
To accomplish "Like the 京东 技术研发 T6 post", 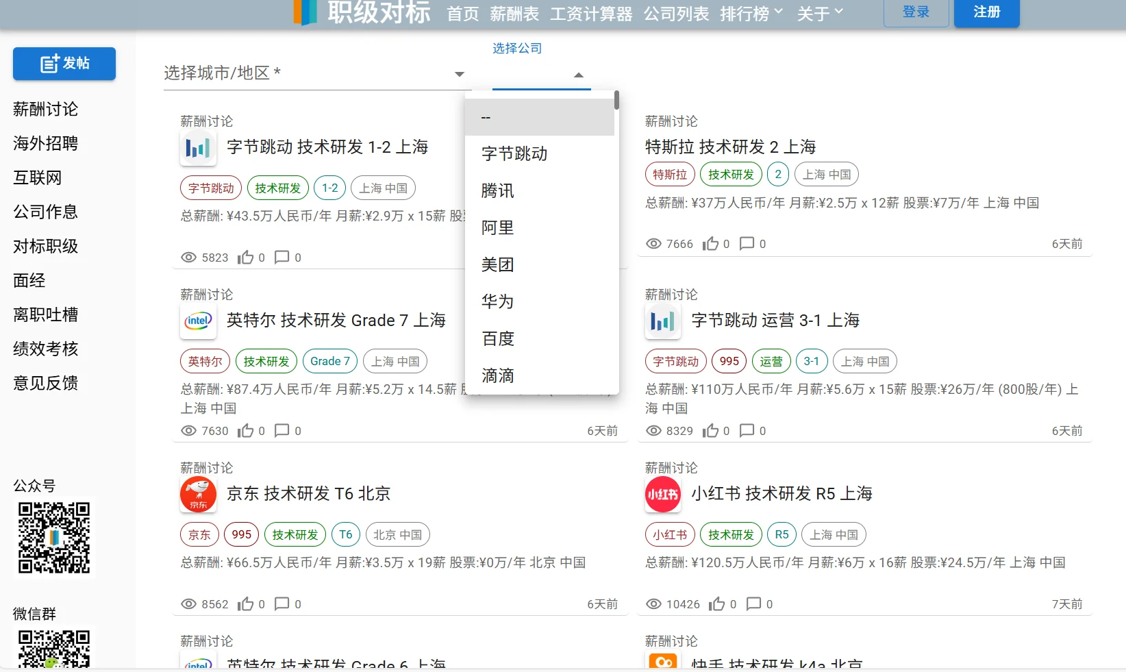I will pyautogui.click(x=245, y=604).
